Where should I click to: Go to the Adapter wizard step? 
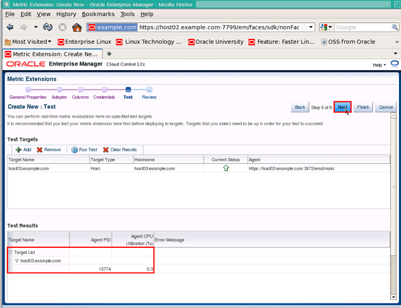tap(59, 97)
